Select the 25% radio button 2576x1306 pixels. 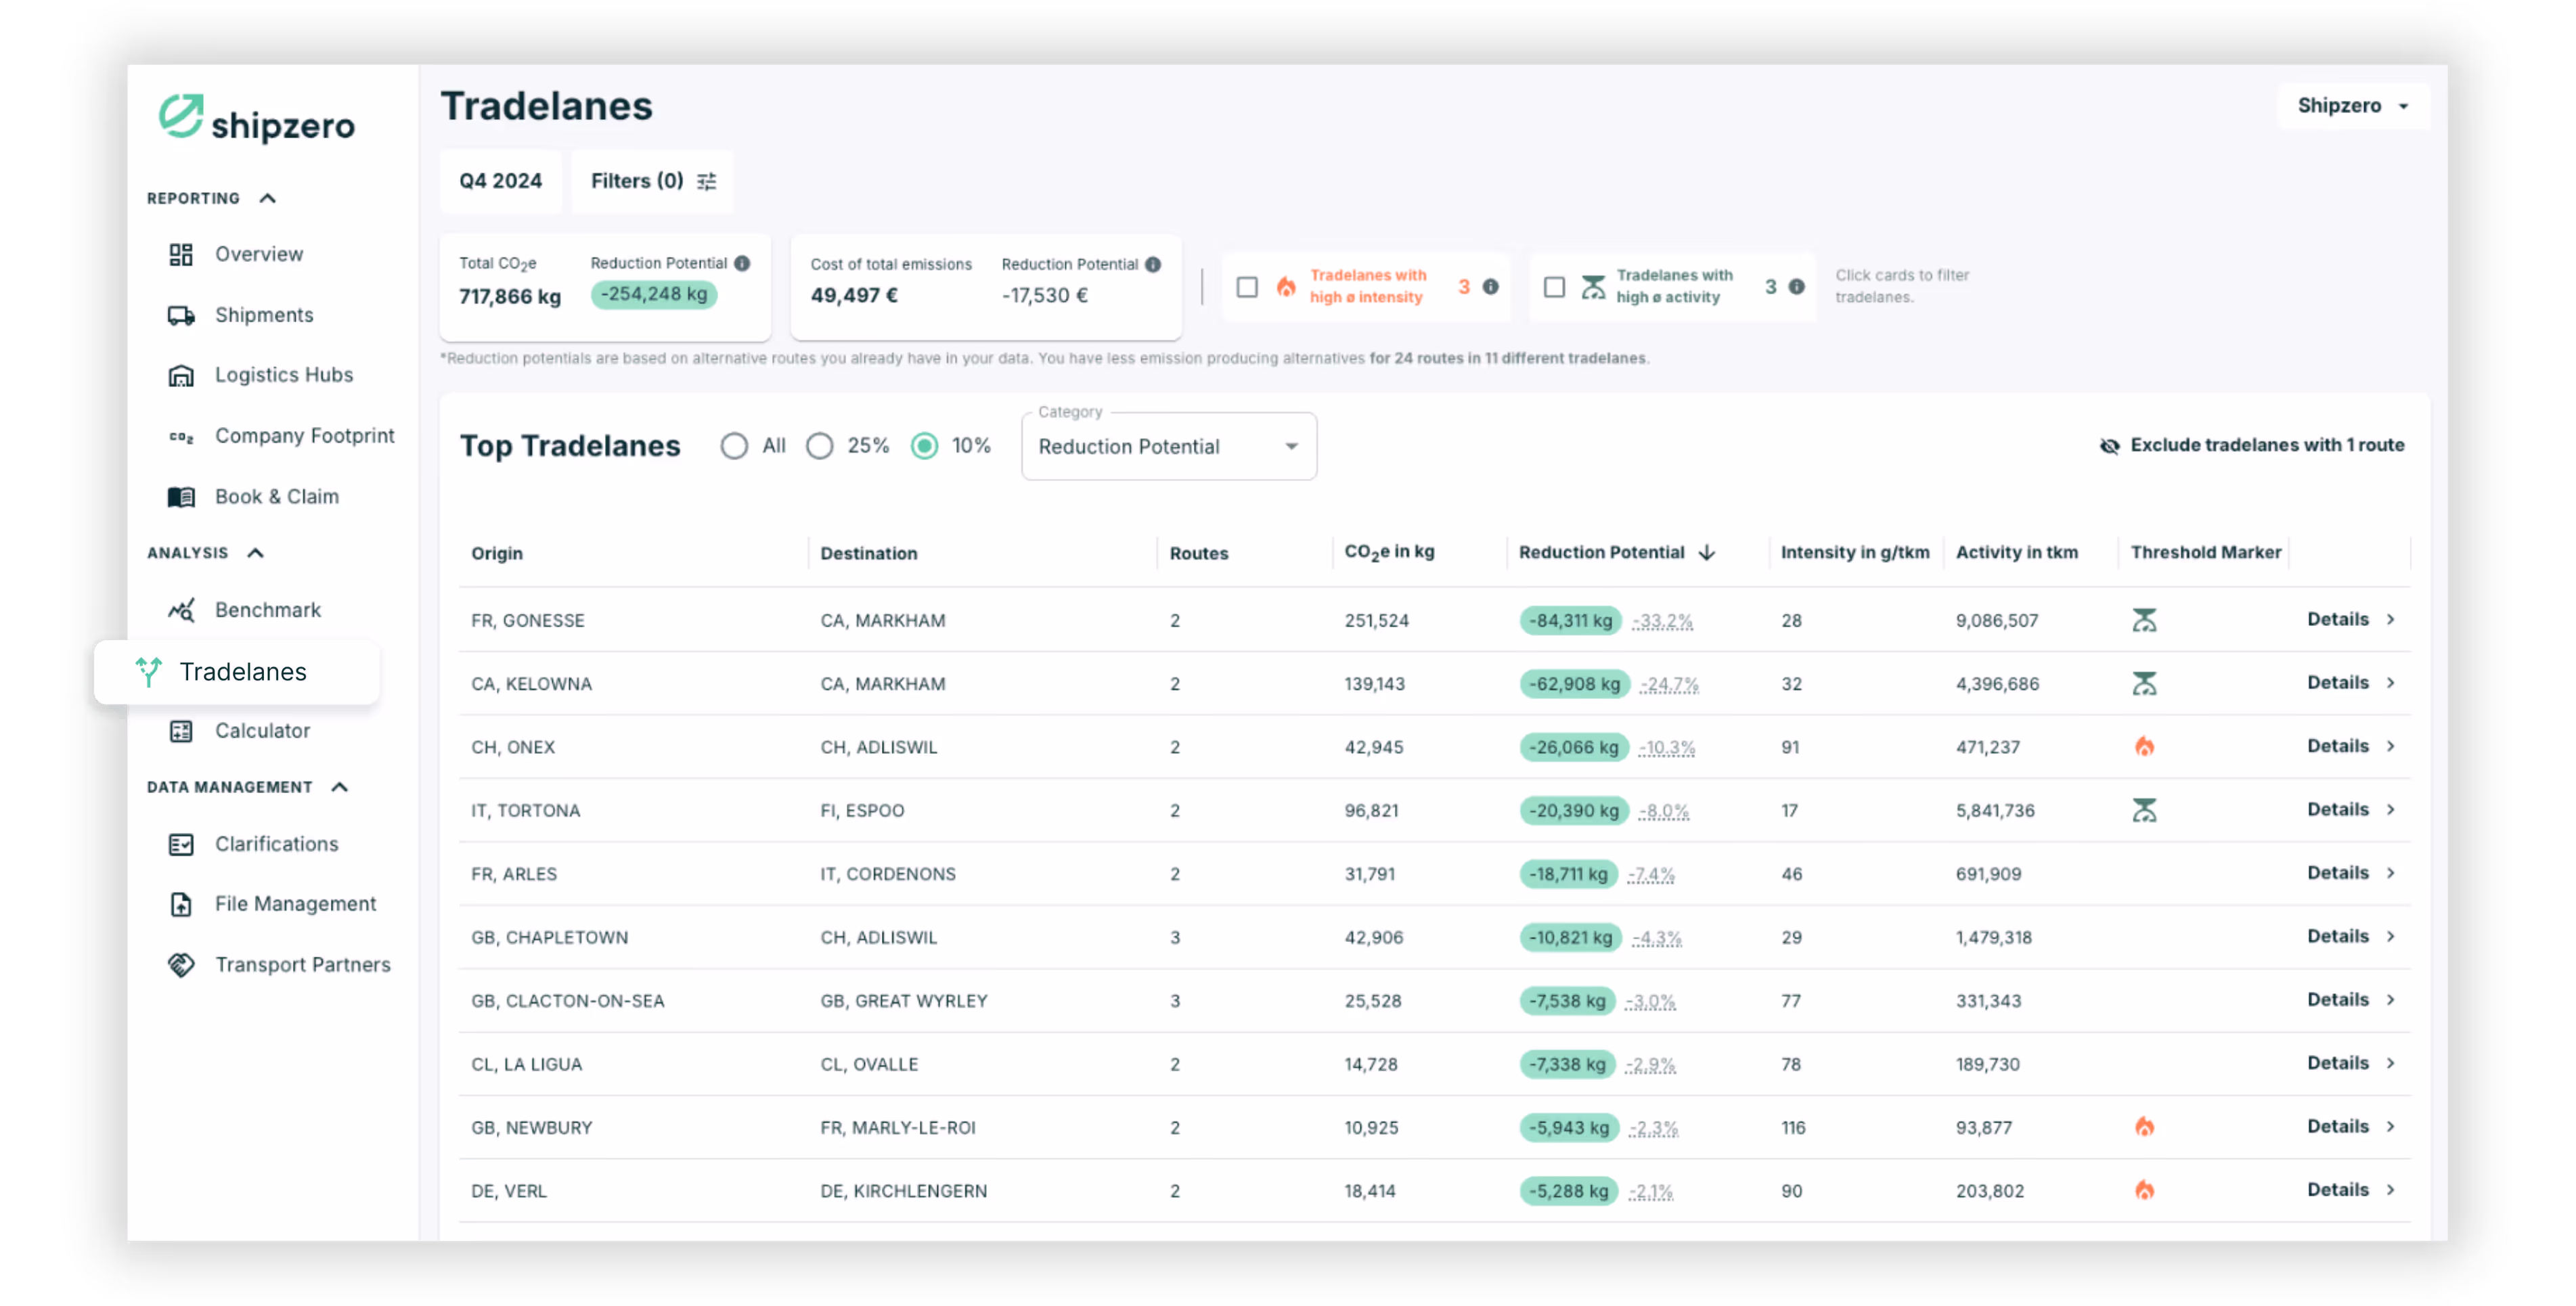point(820,446)
